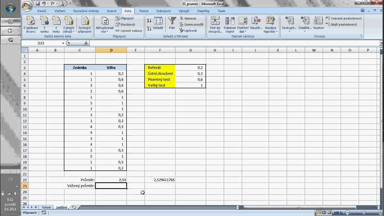The image size is (384, 216).
Task: Toggle the Filtr funnel button
Action: pos(172,24)
